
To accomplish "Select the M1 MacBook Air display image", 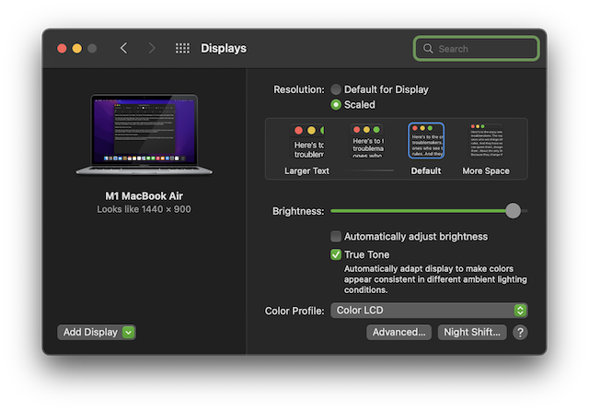I will [x=144, y=135].
